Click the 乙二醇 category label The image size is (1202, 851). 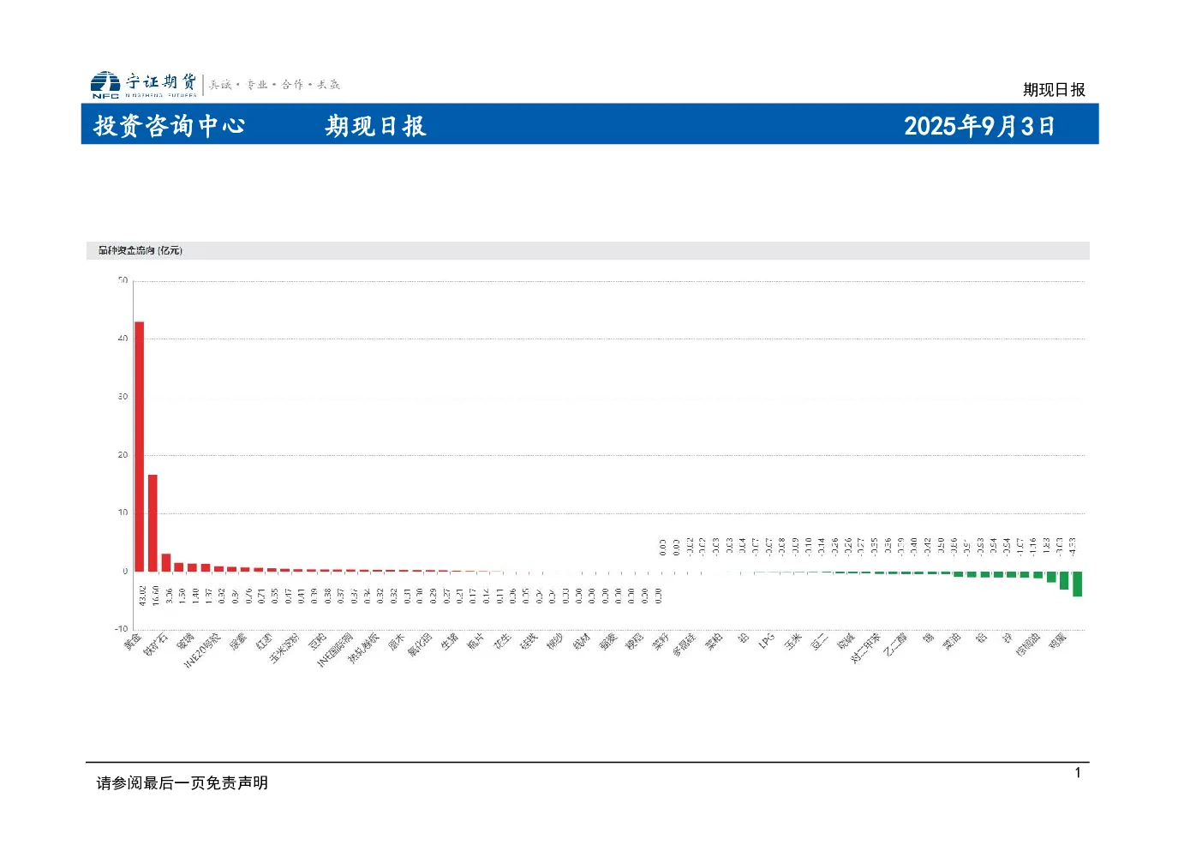tap(895, 644)
